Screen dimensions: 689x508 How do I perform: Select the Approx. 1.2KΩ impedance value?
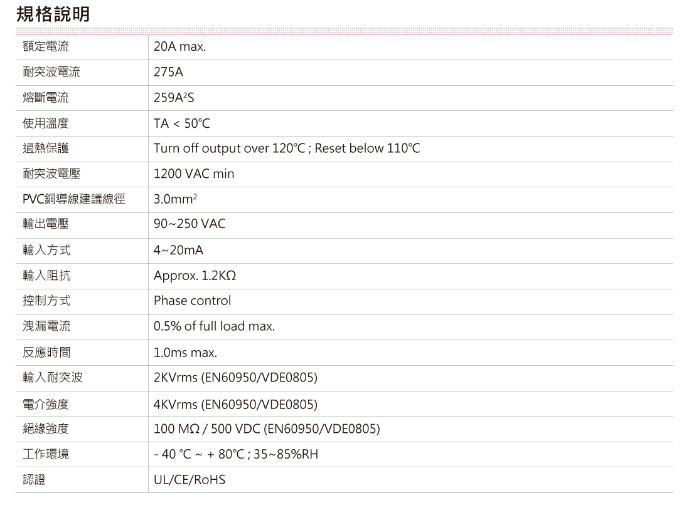195,276
